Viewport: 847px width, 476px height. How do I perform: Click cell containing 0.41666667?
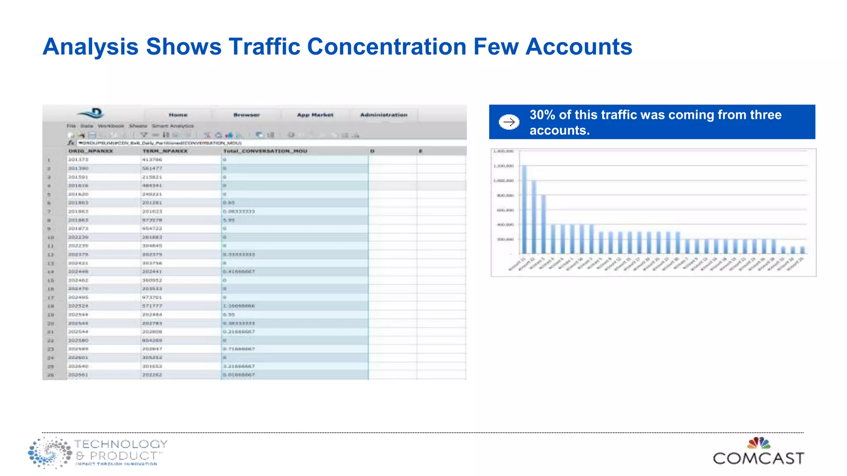(x=295, y=272)
